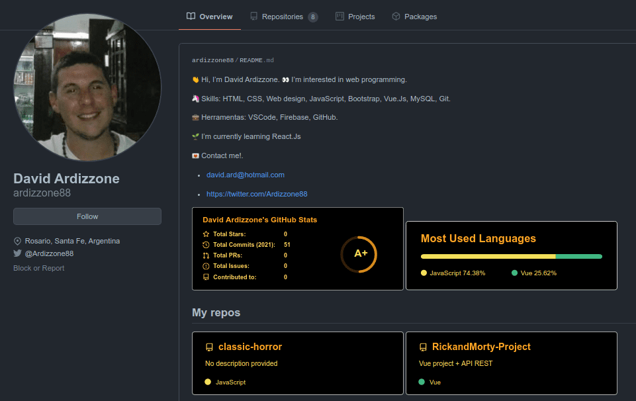Click the Overview book icon
The image size is (636, 401).
click(191, 17)
